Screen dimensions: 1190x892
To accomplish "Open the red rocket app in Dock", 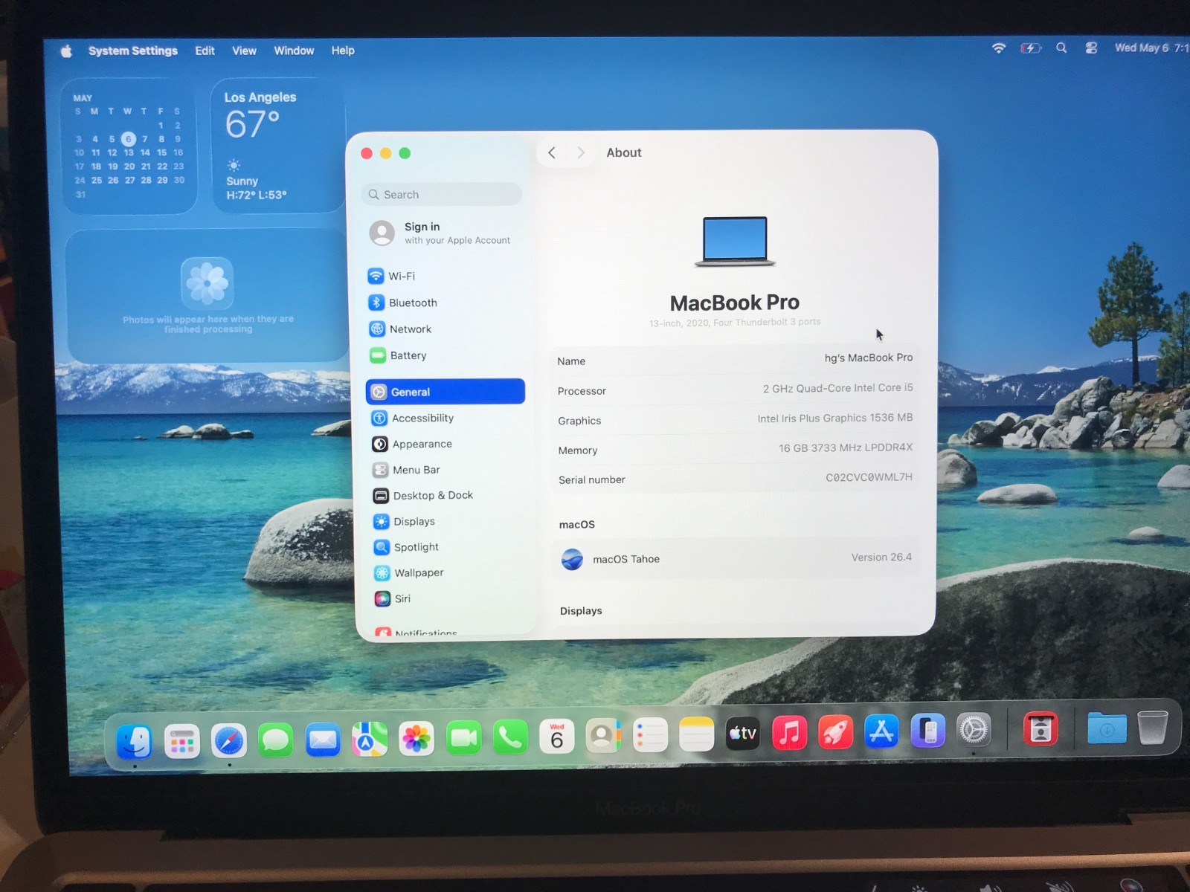I will (x=835, y=732).
